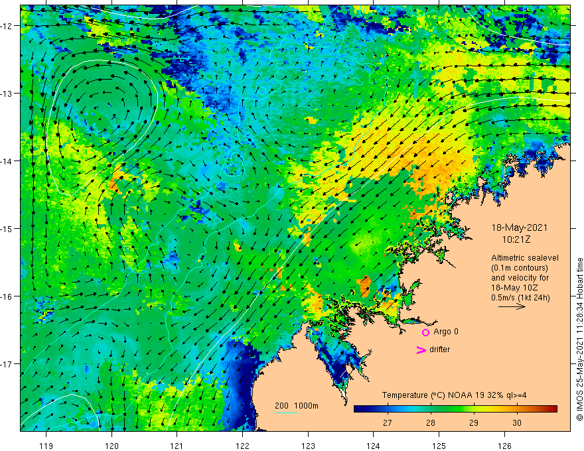Click the 'and velocity for' legend text
The width and height of the screenshot is (584, 451).
[x=520, y=278]
